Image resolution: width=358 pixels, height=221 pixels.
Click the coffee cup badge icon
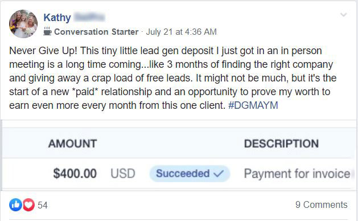coord(47,31)
